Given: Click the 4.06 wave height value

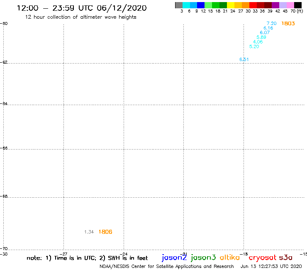Looking at the screenshot, I should tap(258, 42).
